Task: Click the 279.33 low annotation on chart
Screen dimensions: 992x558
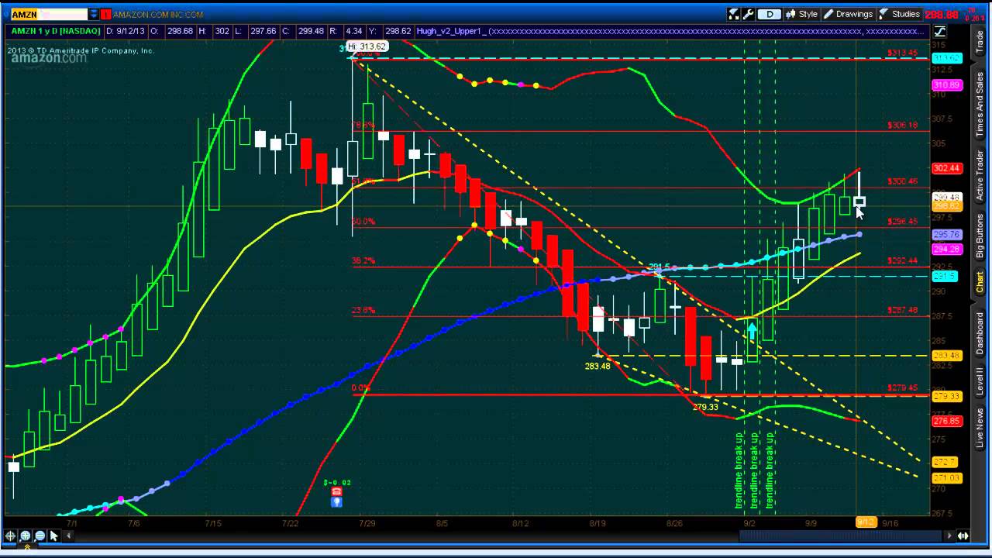Action: tap(705, 406)
